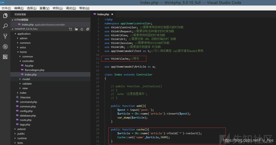This screenshot has height=145, width=276.
Task: Click the PHP icon beside command.php
Action: point(17,102)
